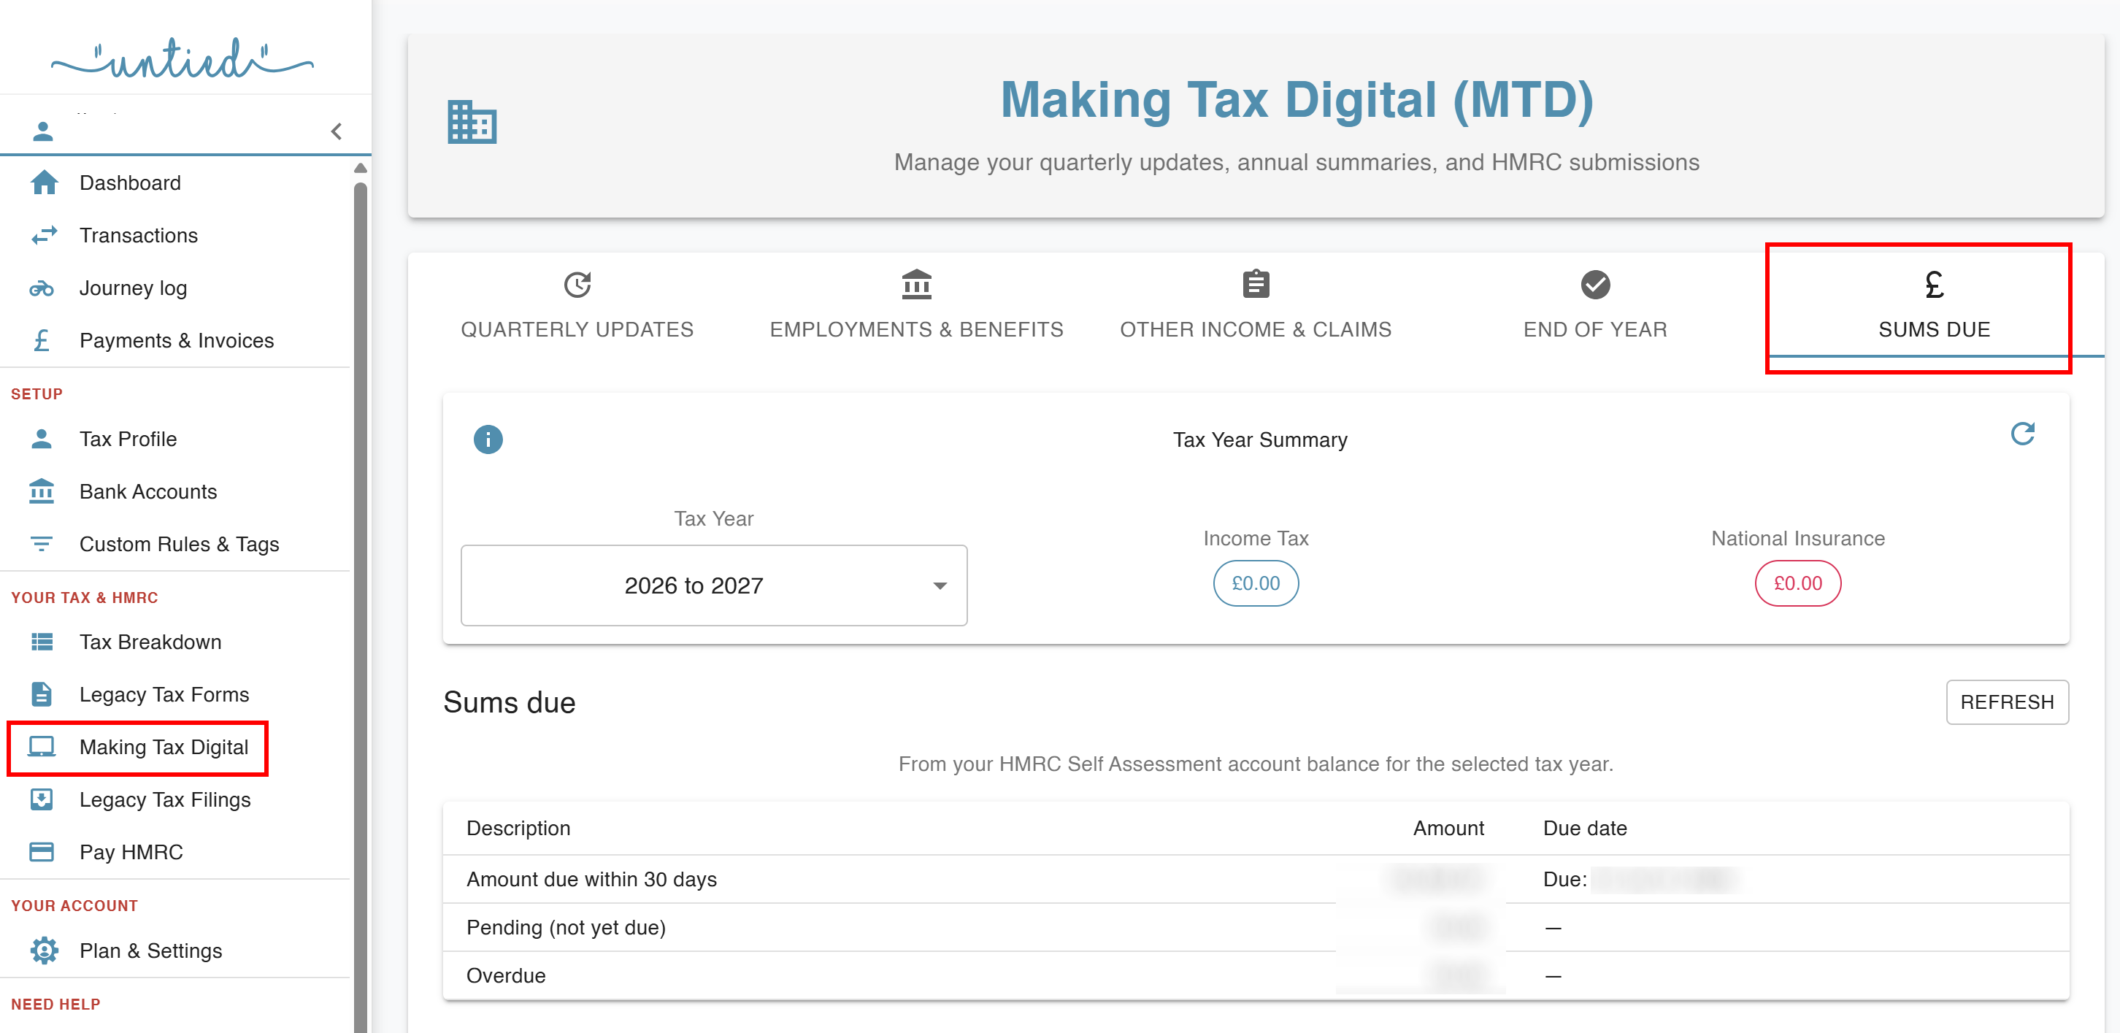
Task: Click the user profile avatar icon
Action: point(43,131)
